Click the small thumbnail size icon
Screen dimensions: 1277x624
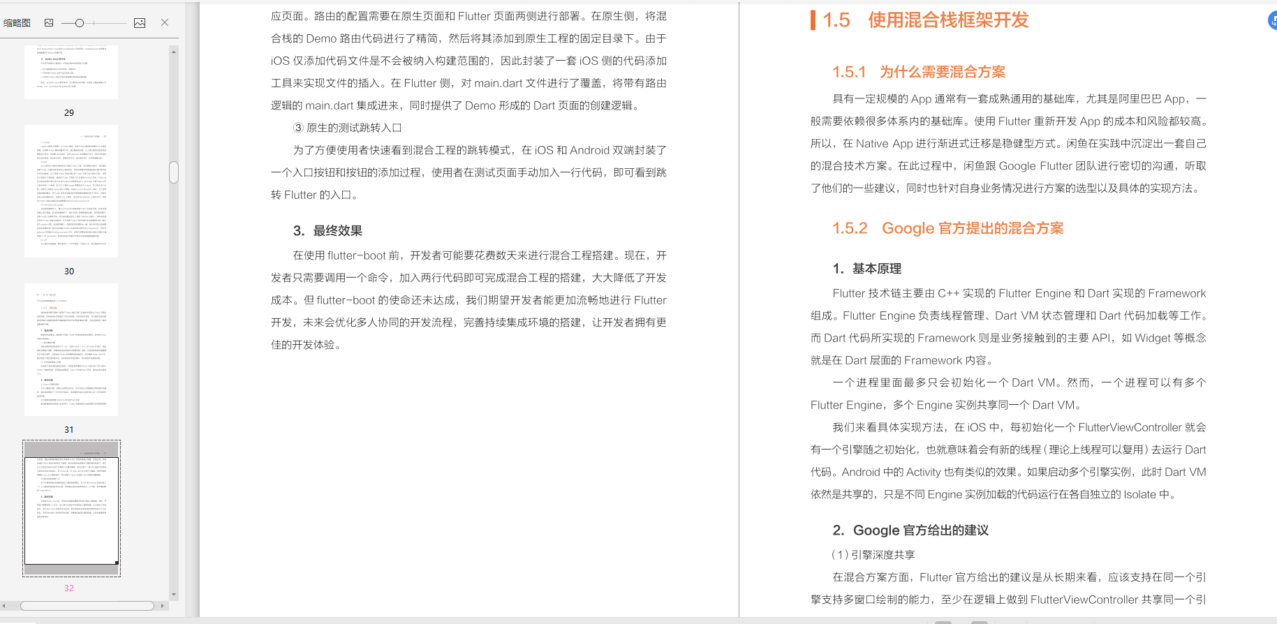coord(49,23)
